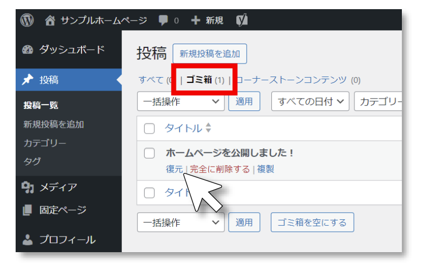Expand the すべての日付 date filter
424x264 pixels.
pyautogui.click(x=310, y=101)
